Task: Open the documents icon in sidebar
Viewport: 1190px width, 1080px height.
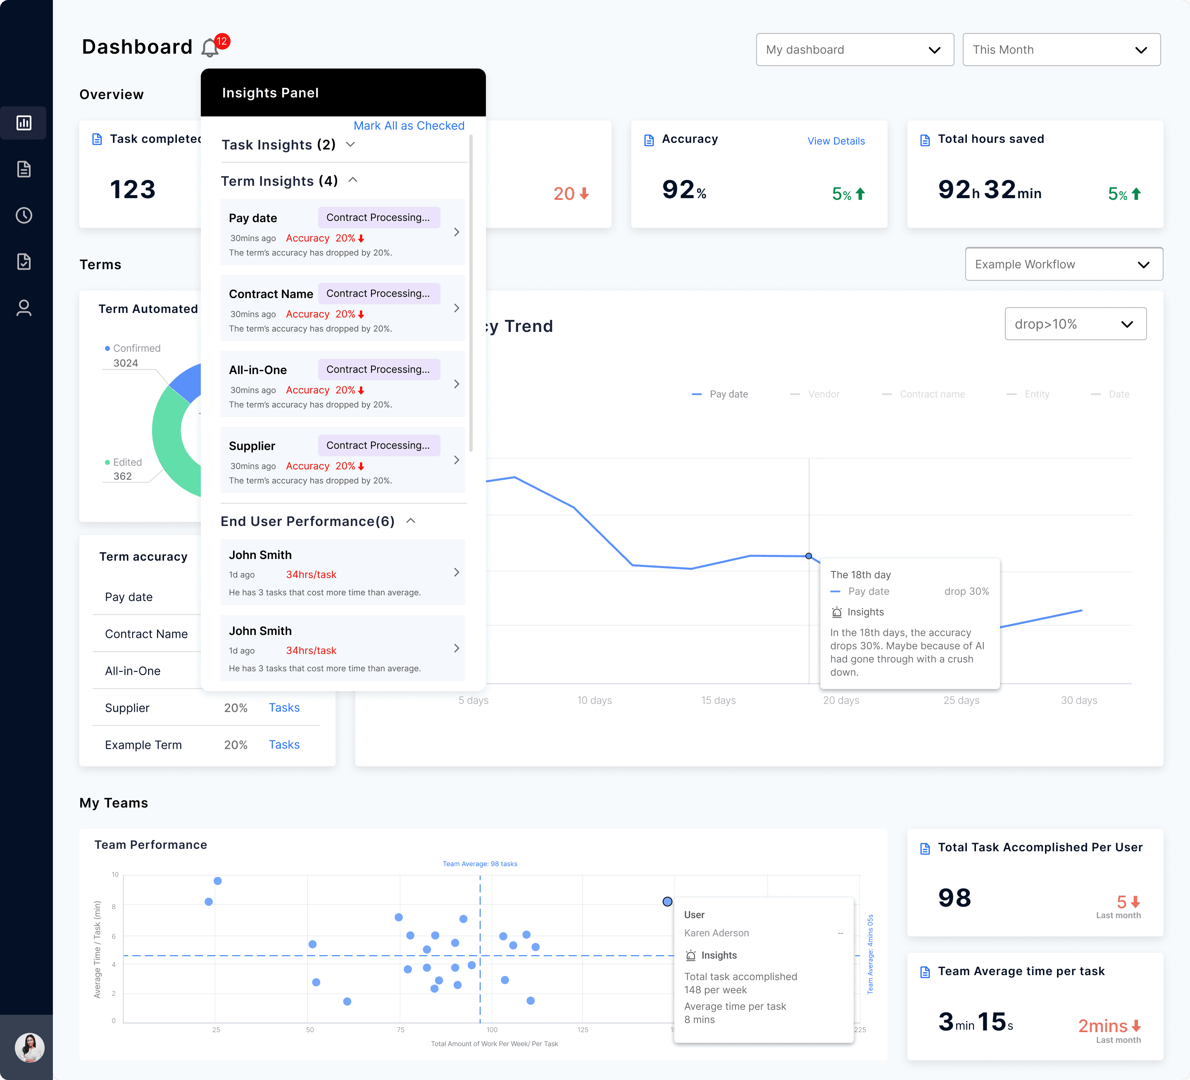Action: pos(24,169)
